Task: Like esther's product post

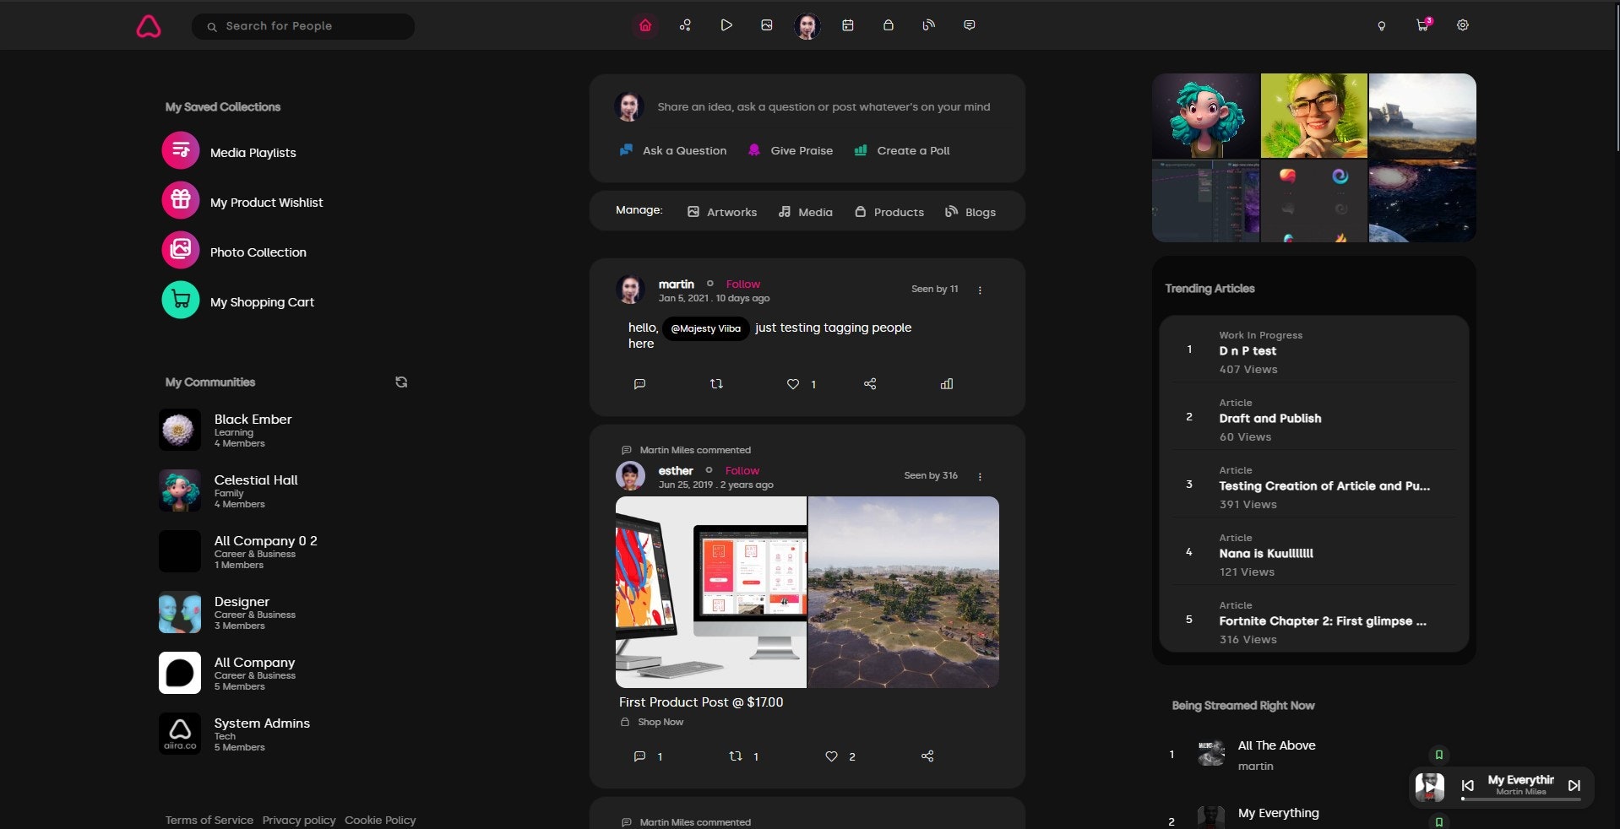Action: (831, 757)
